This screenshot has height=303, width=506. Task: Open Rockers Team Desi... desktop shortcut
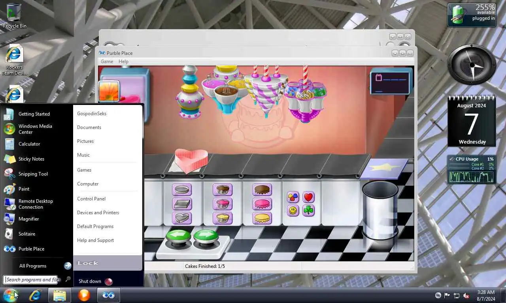tap(14, 60)
